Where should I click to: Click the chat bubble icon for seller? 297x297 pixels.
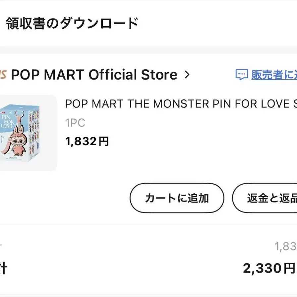(x=242, y=75)
